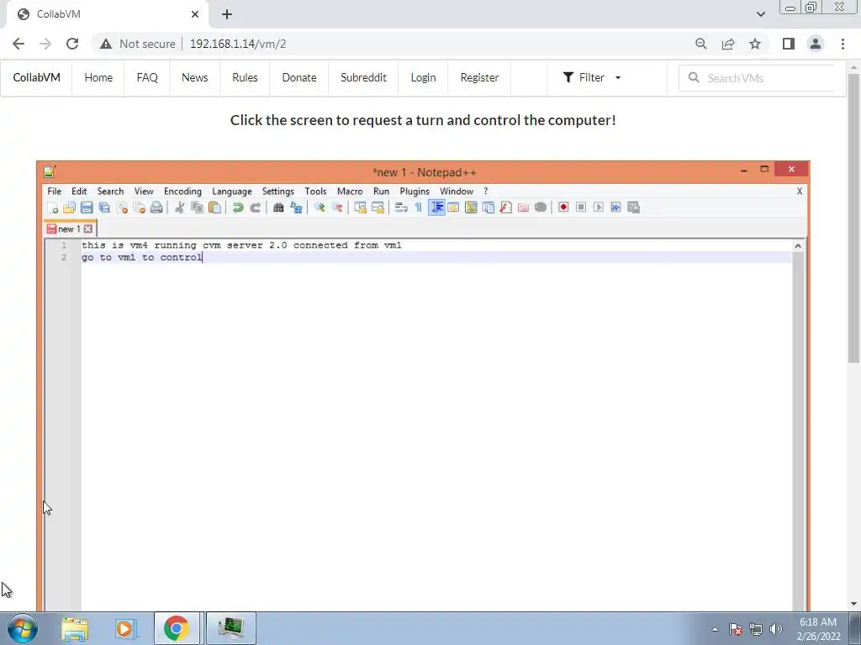Save the current Notepad++ file
This screenshot has height=645, width=861.
(x=87, y=207)
